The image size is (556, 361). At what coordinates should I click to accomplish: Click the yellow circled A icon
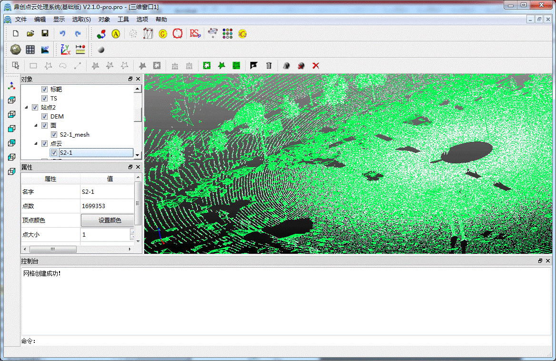pyautogui.click(x=116, y=34)
